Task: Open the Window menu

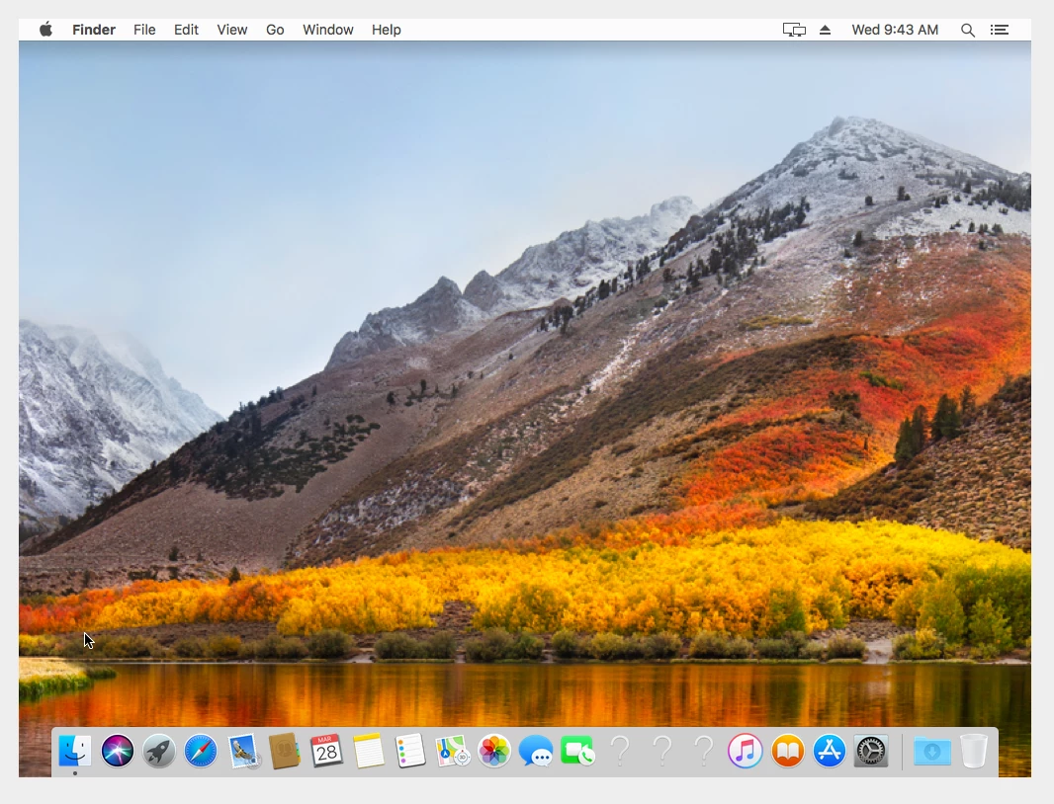Action: point(328,30)
